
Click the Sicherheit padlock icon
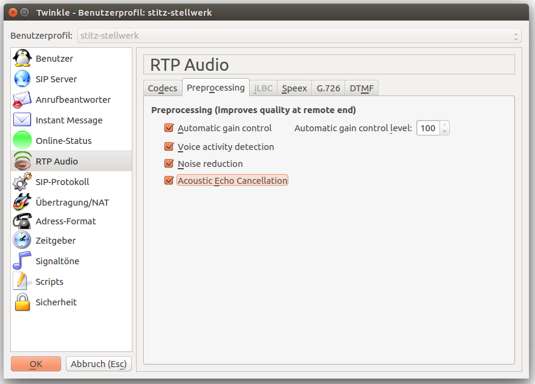coord(22,302)
